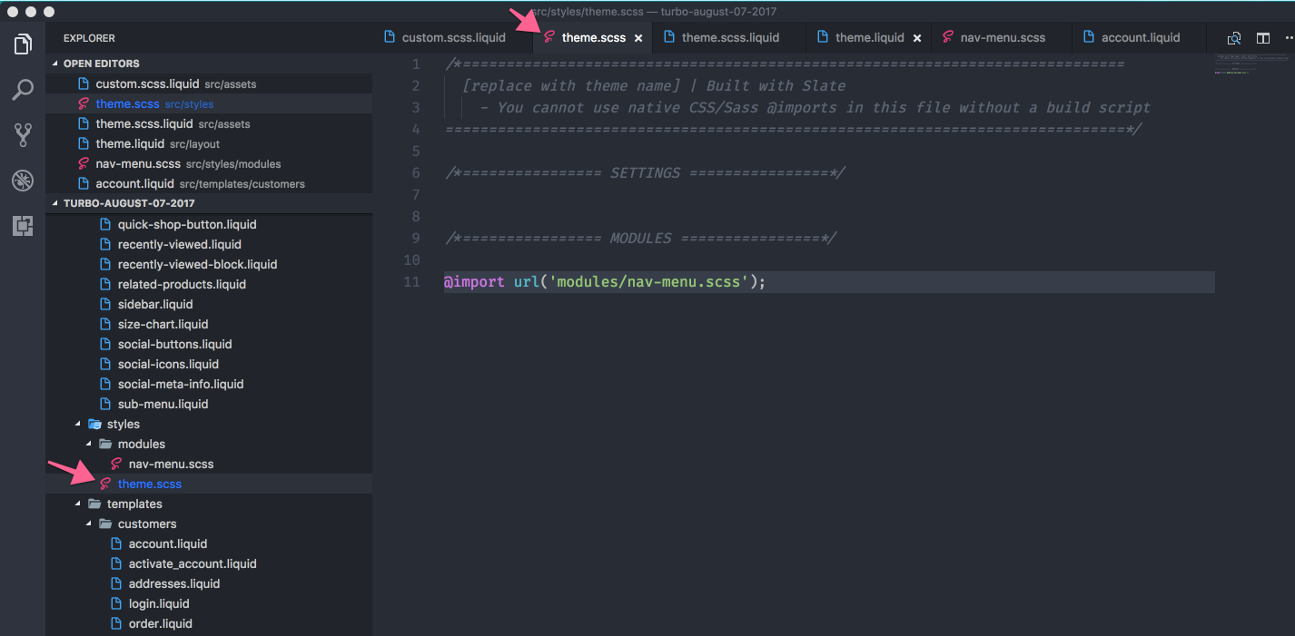This screenshot has height=636, width=1295.
Task: Close the theme.scss editor tab
Action: point(638,38)
